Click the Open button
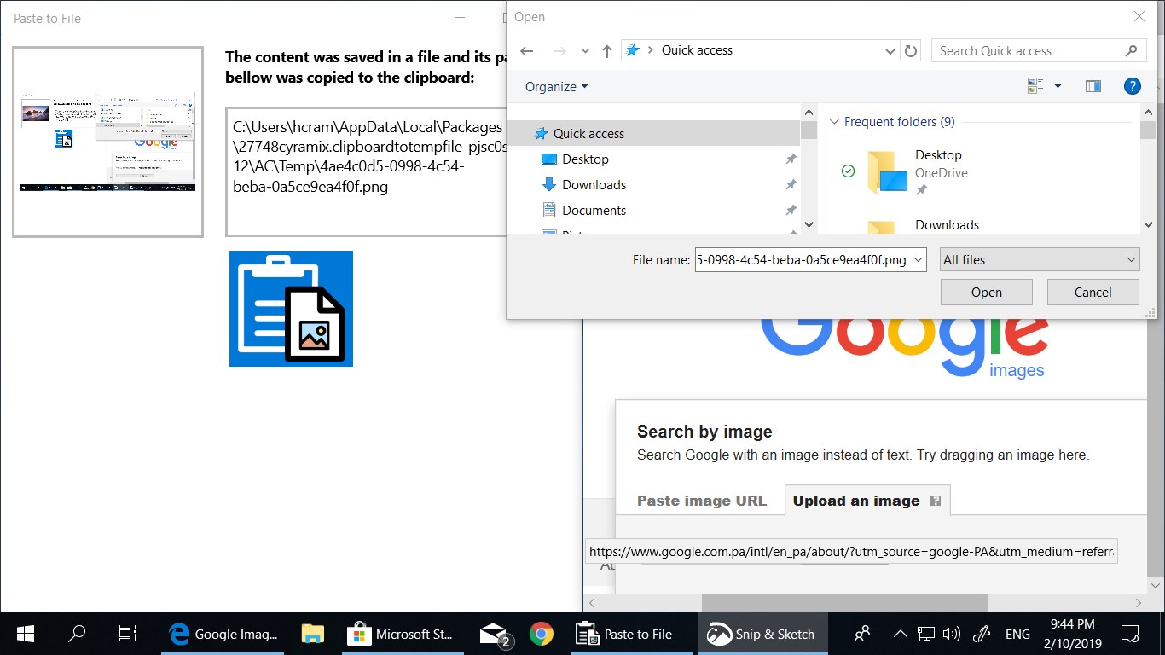Viewport: 1165px width, 655px height. pos(987,293)
